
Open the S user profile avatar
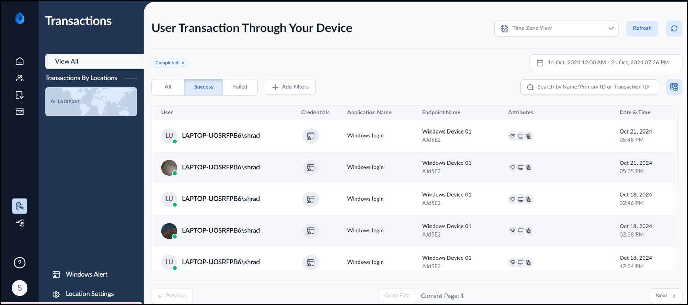(x=20, y=288)
